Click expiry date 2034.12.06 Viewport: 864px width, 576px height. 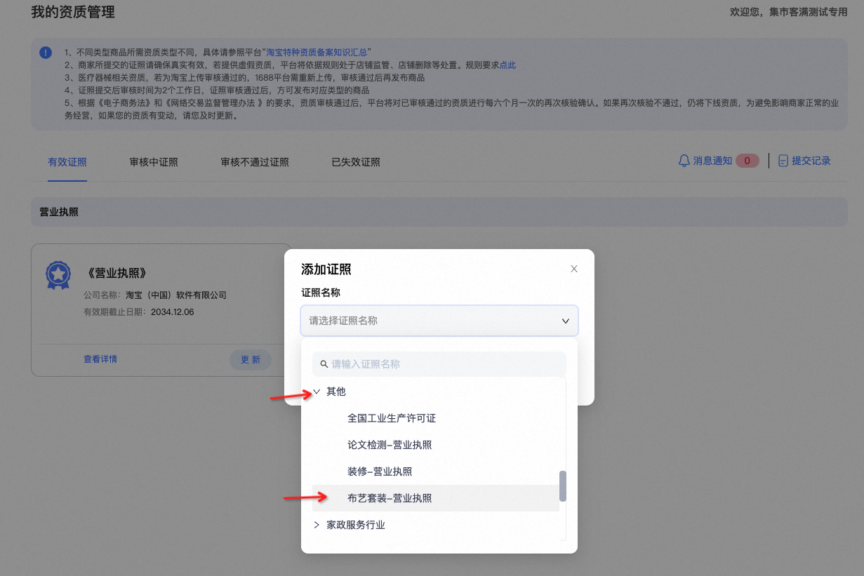pyautogui.click(x=172, y=312)
